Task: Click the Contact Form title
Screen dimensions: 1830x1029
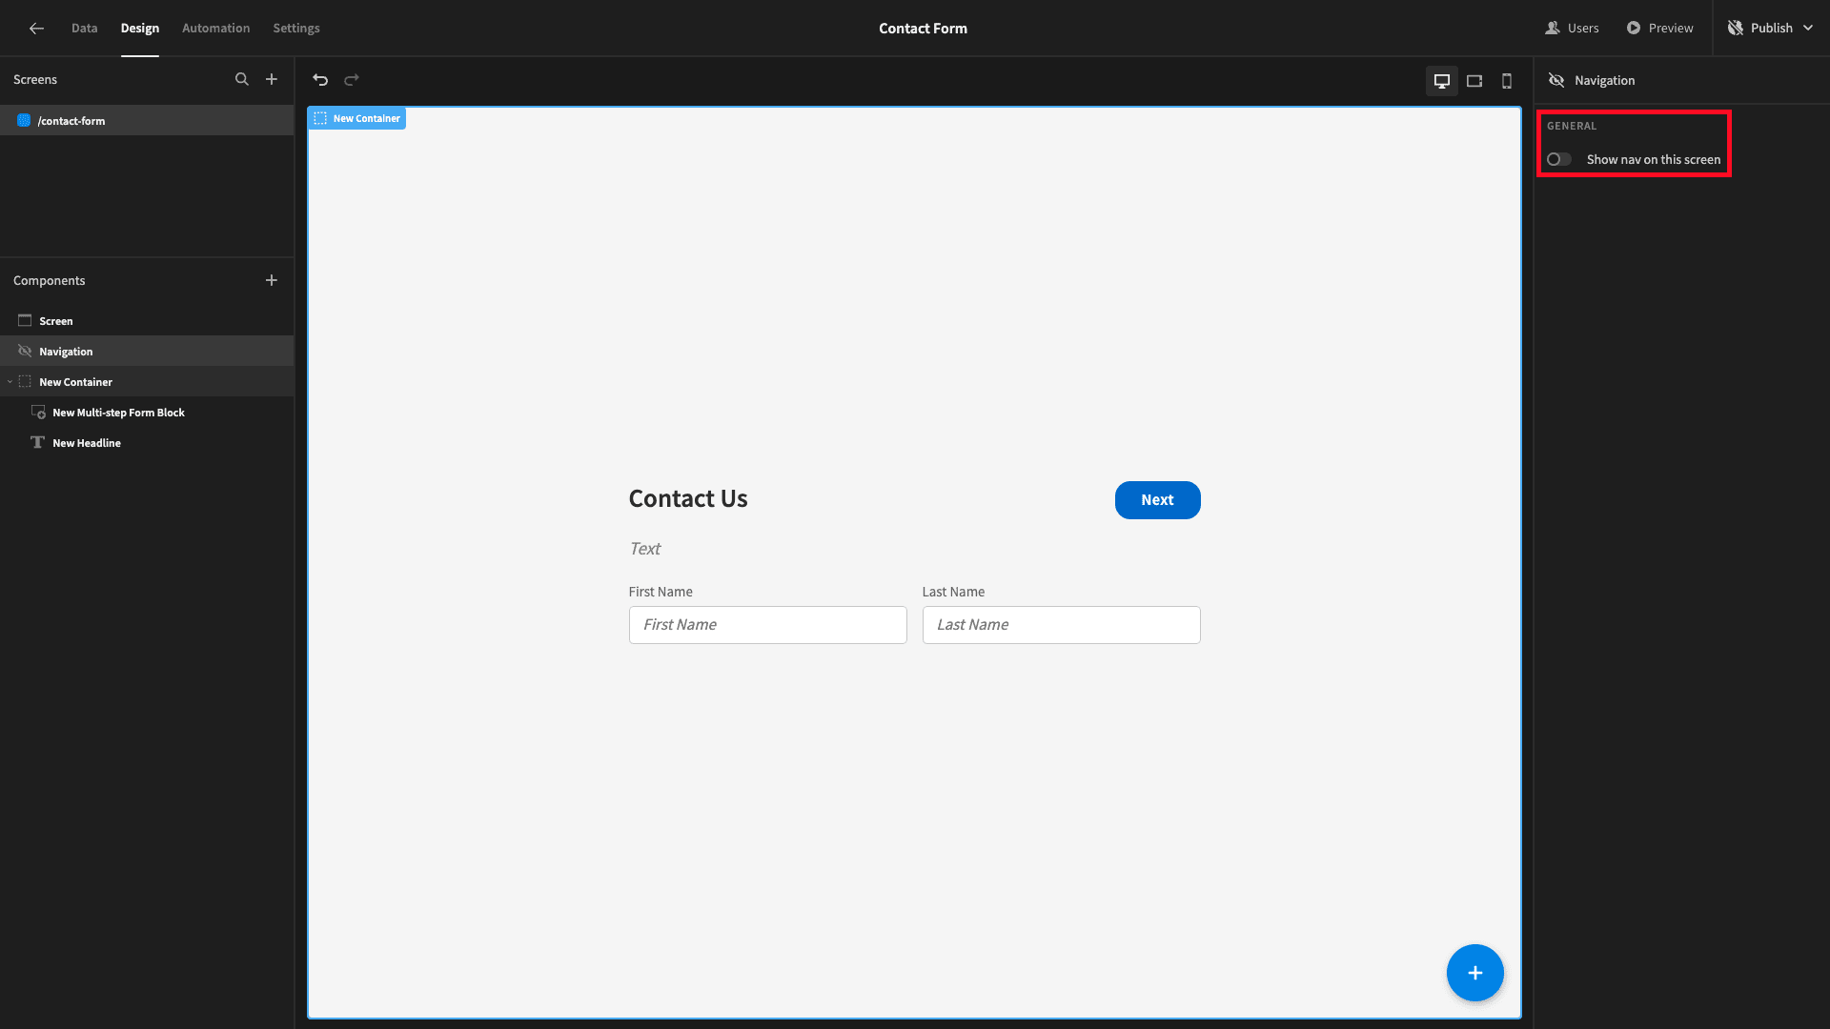Action: 923,29
